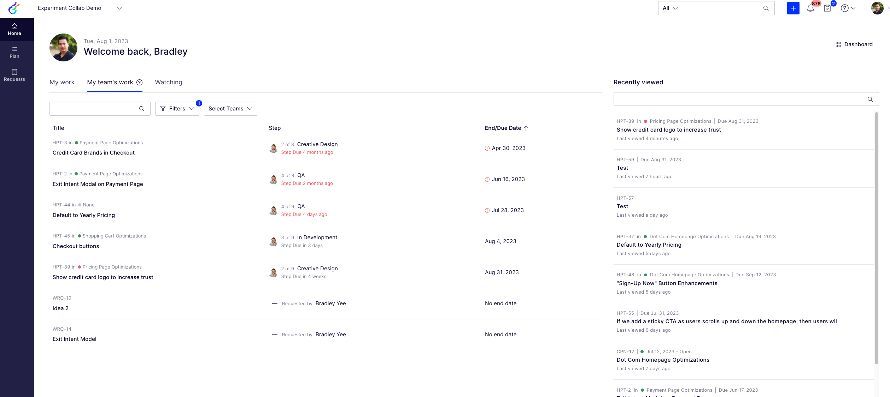The height and width of the screenshot is (397, 890).
Task: Click the overdue icon next to Jun 16, 2023
Action: (x=487, y=179)
